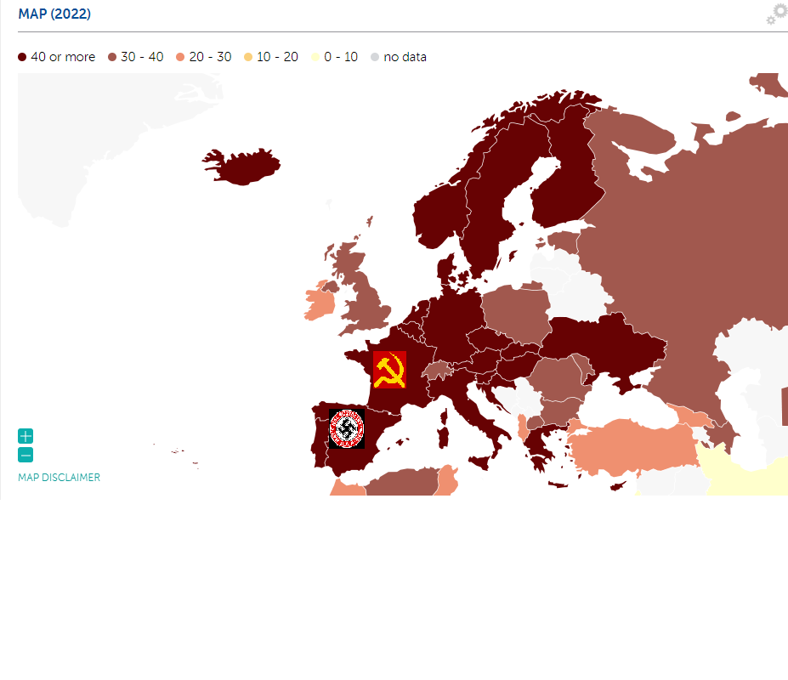Select Iceland on the map
The image size is (788, 680).
[245, 167]
